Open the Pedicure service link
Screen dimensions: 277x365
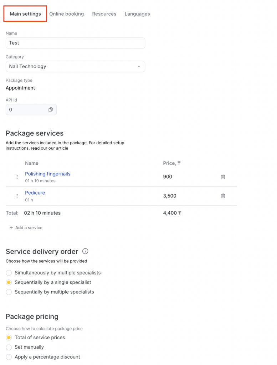coord(35,193)
